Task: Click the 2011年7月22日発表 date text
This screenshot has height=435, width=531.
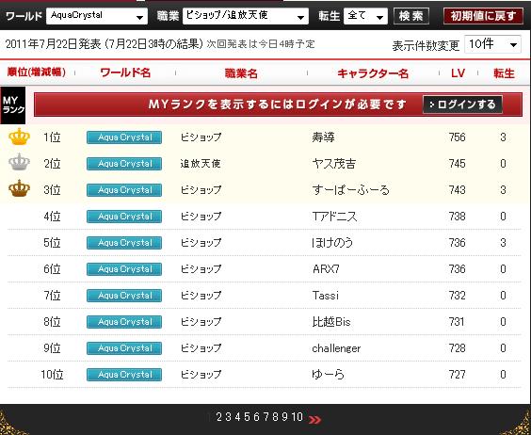Action: point(53,44)
